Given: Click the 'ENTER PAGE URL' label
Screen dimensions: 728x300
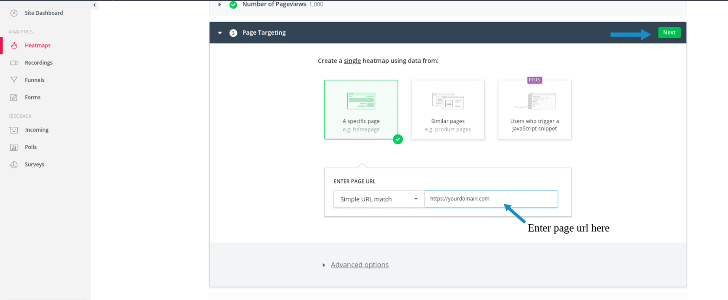Looking at the screenshot, I should pos(354,181).
